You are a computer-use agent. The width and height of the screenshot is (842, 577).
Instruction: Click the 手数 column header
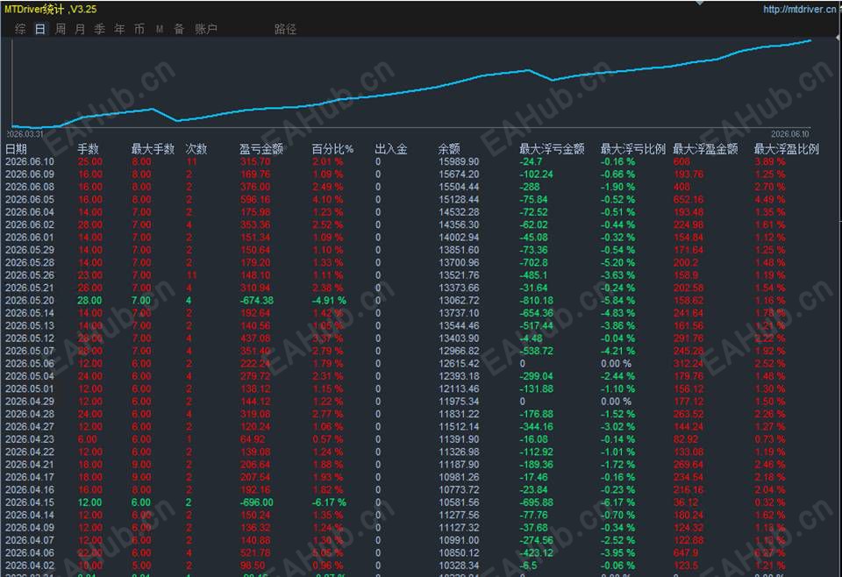point(88,149)
